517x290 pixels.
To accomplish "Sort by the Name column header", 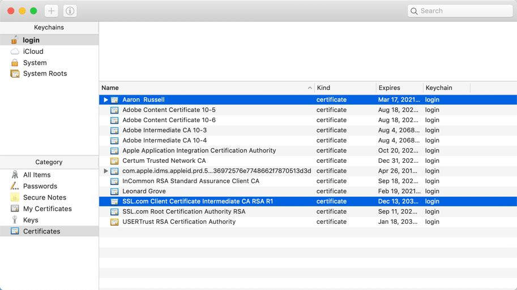I will click(x=204, y=88).
